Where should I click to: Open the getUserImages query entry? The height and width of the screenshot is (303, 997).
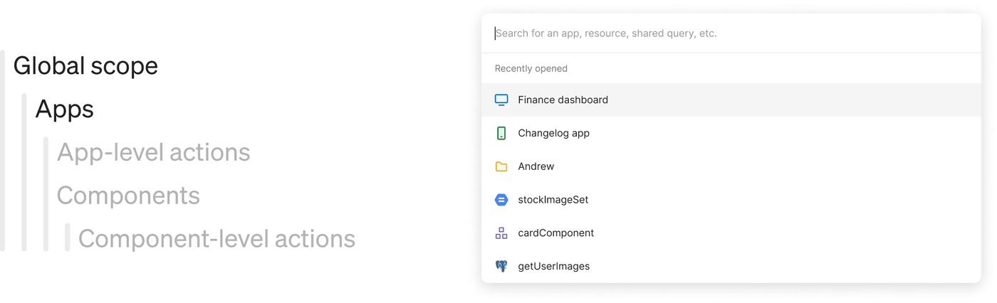pyautogui.click(x=553, y=266)
